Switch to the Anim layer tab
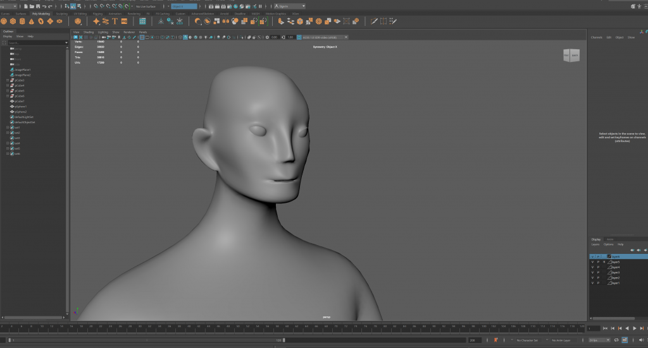The image size is (648, 348). point(609,239)
